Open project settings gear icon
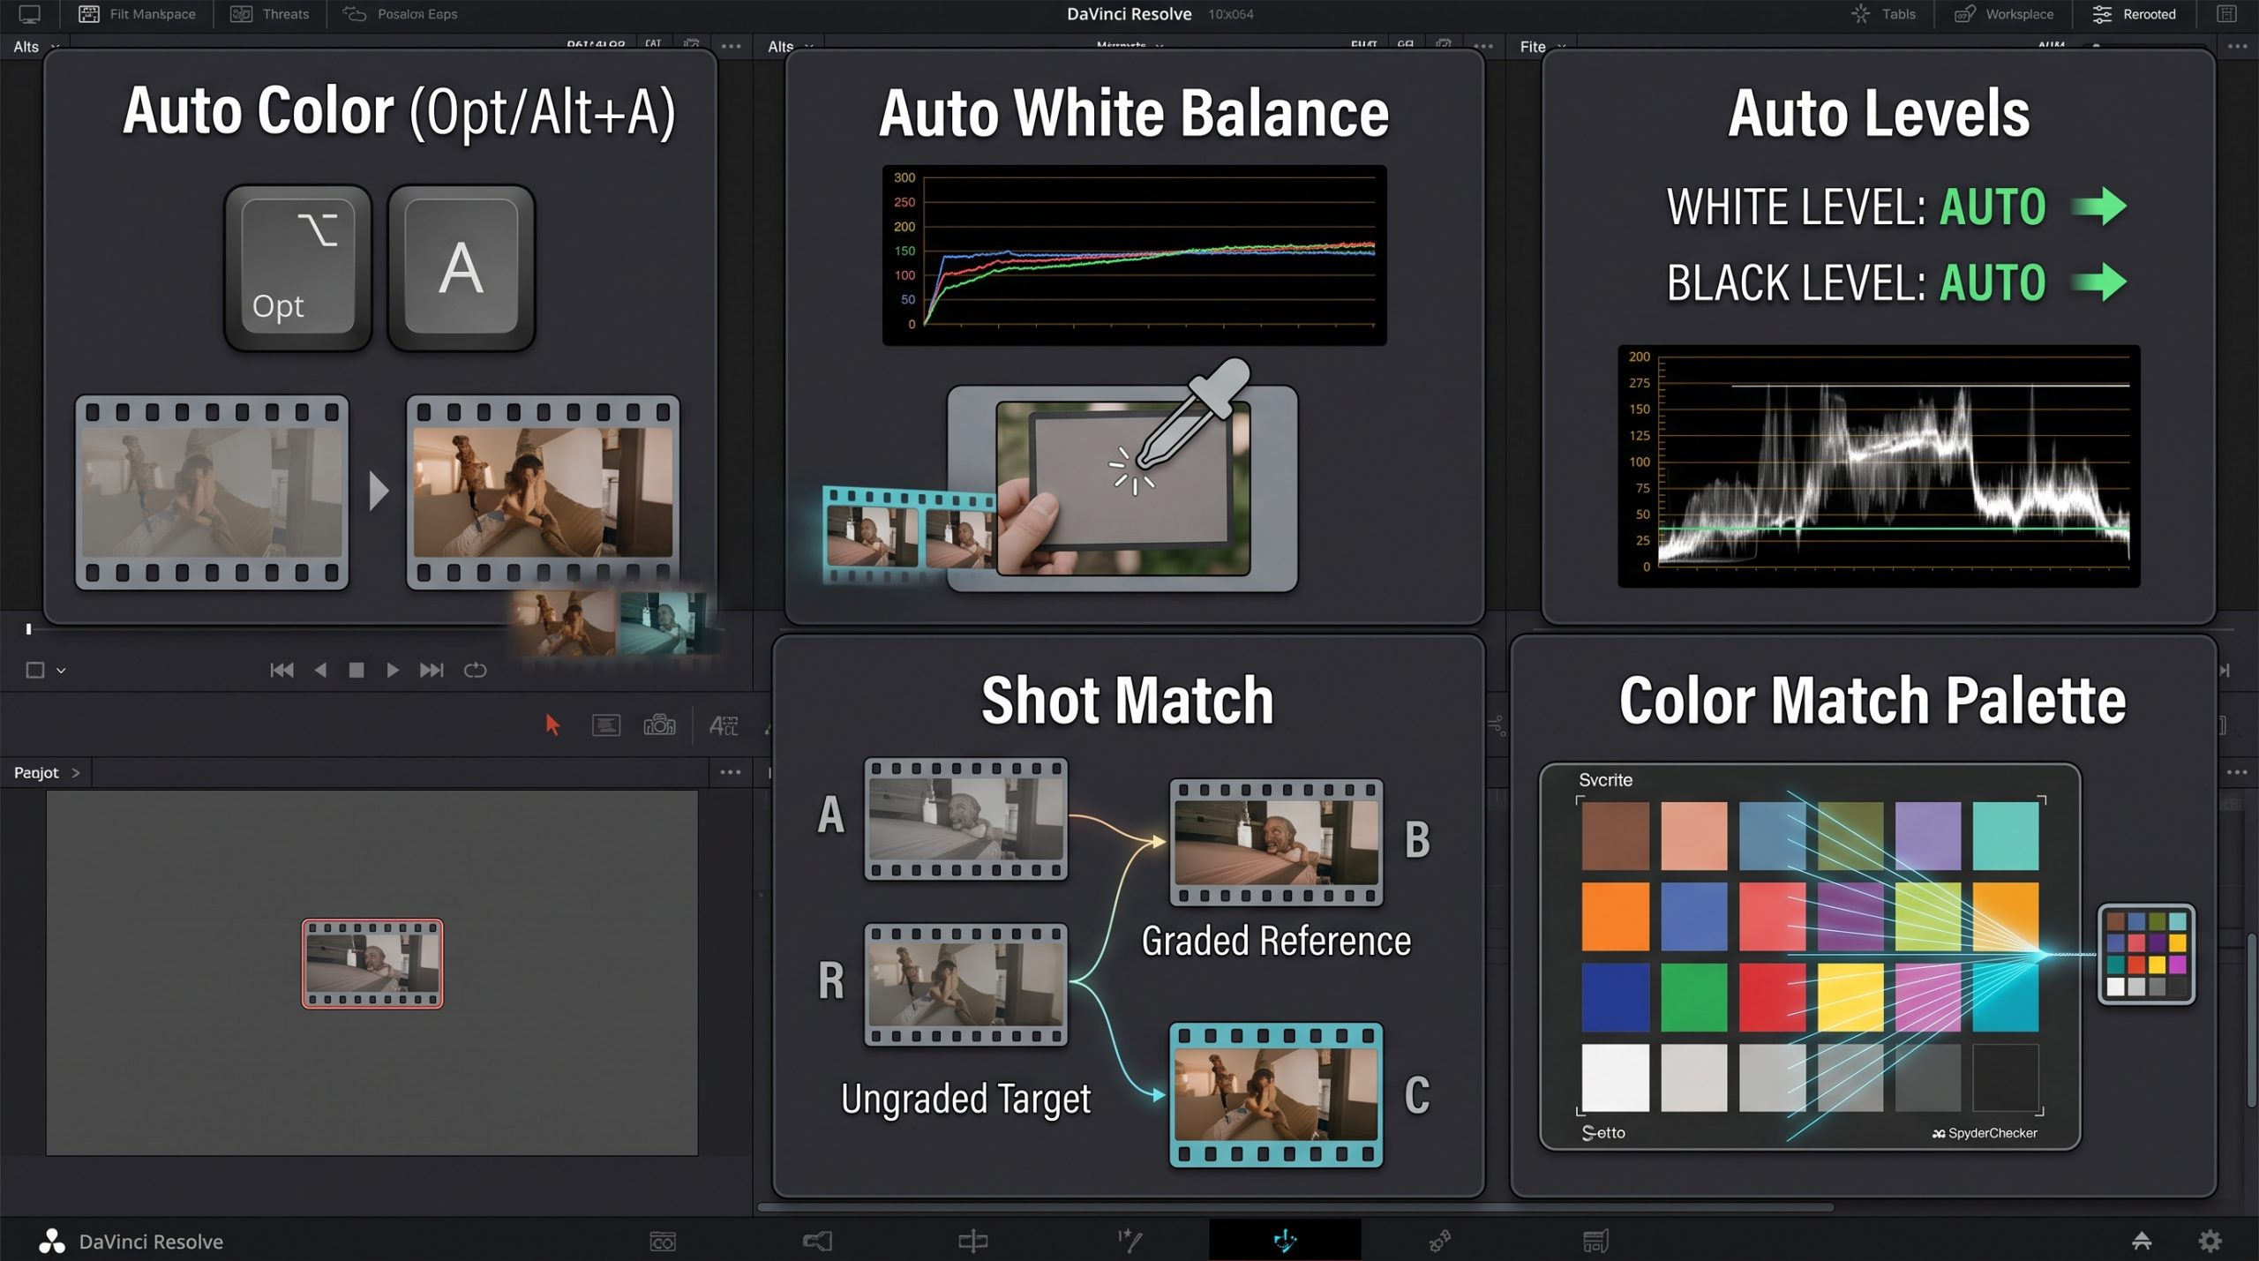Image resolution: width=2259 pixels, height=1261 pixels. coord(2210,1242)
